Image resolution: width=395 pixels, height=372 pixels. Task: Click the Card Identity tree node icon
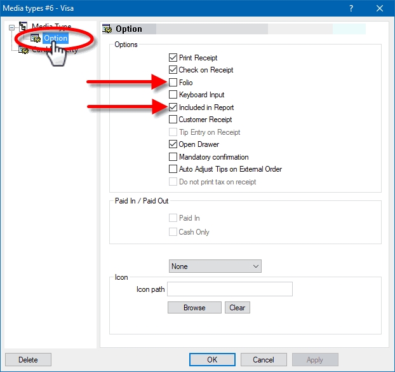23,50
